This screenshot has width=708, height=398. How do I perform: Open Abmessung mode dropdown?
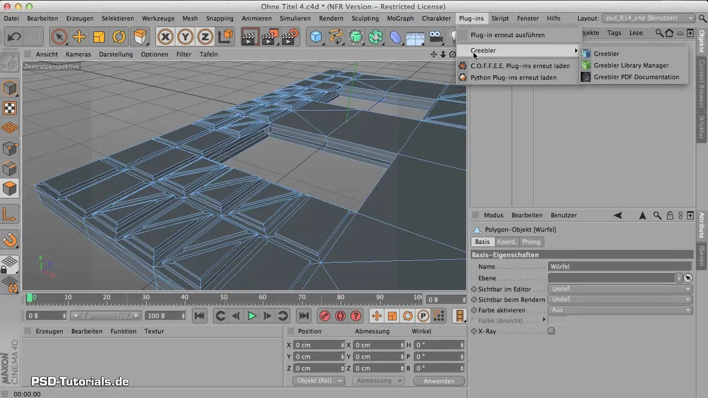point(378,381)
